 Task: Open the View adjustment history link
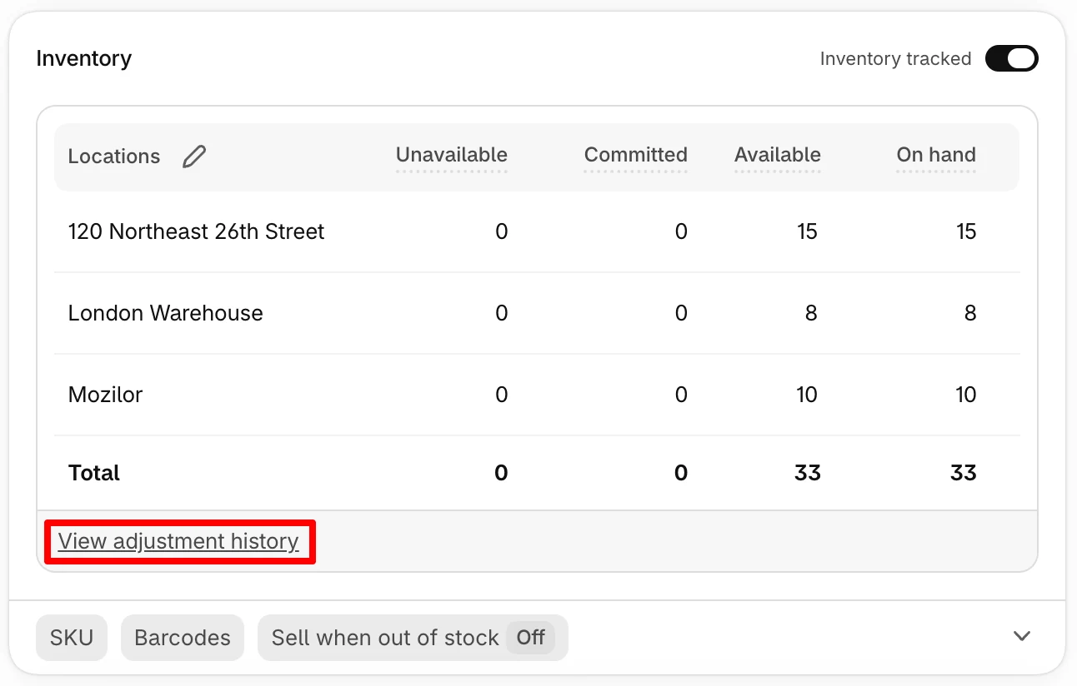178,541
